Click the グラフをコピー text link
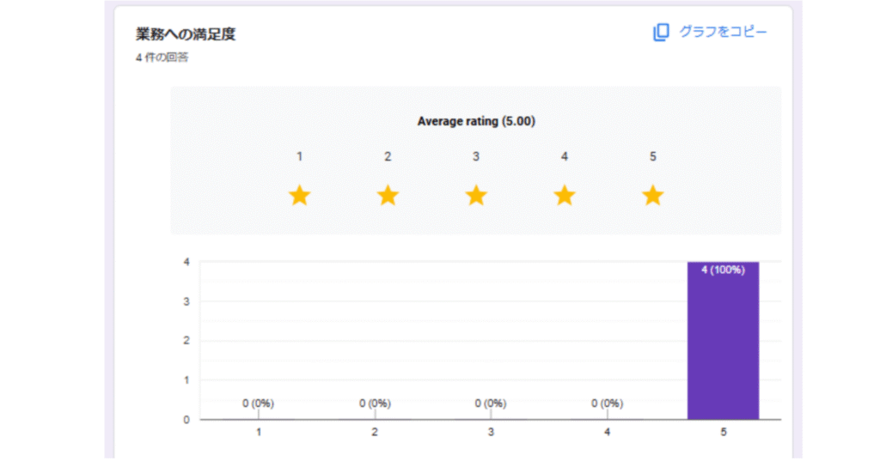 coord(723,33)
